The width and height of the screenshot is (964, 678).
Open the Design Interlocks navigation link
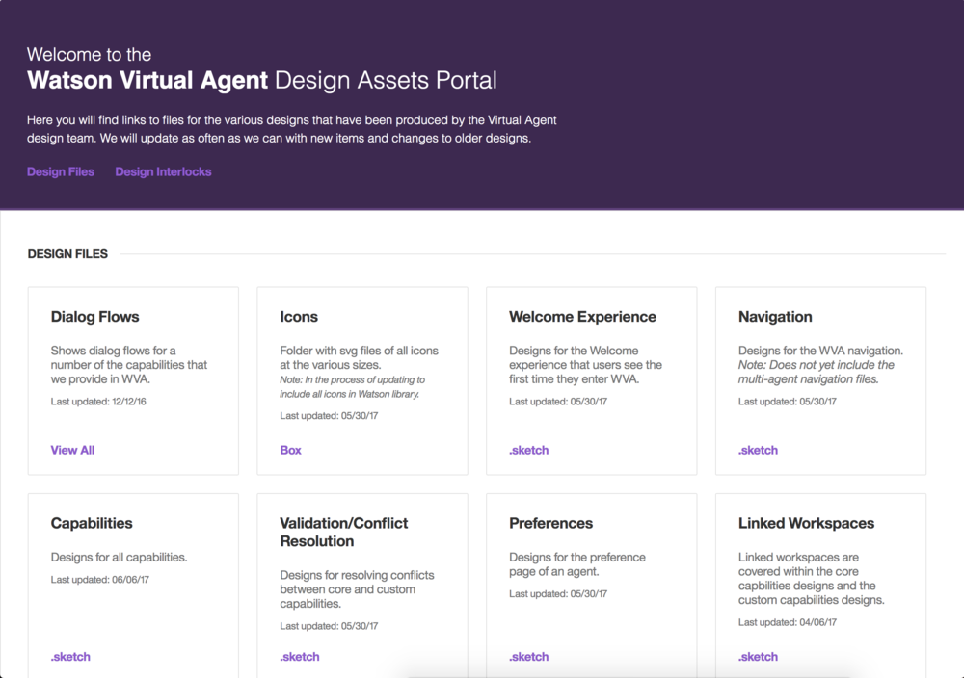click(163, 172)
